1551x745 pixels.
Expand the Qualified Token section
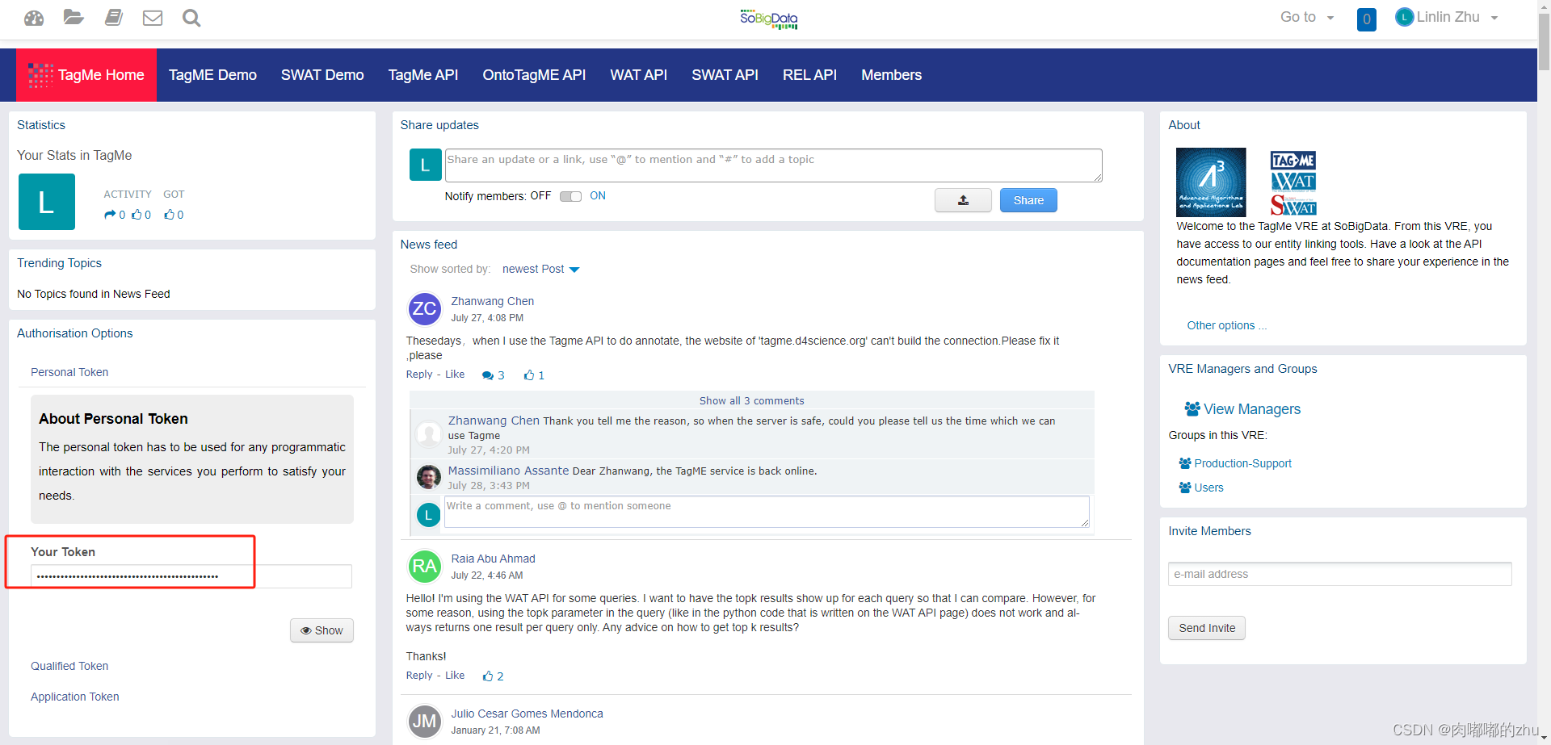point(69,666)
